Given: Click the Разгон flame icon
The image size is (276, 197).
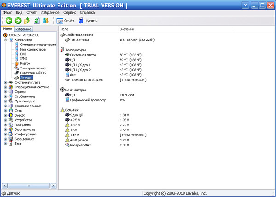Looking at the screenshot, I should (17, 63).
